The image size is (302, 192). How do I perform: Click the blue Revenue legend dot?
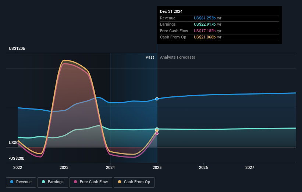[x=12, y=182]
